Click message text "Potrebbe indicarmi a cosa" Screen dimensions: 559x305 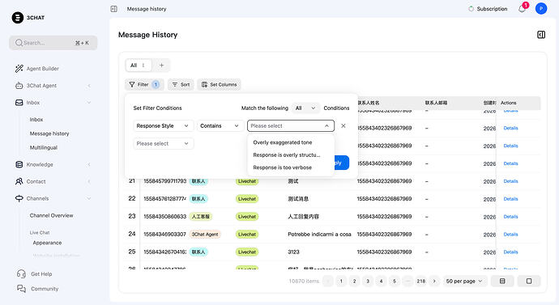pyautogui.click(x=319, y=235)
